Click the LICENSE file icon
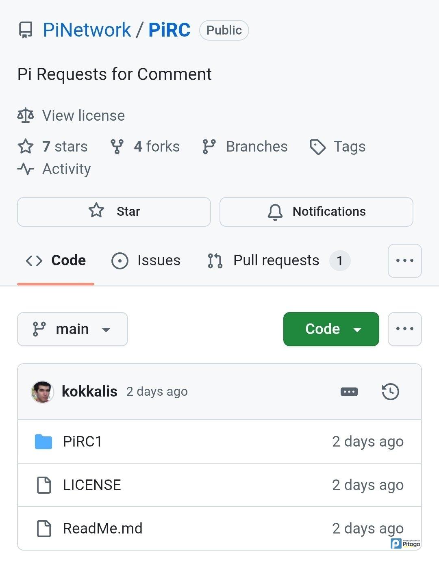439x566 pixels. (44, 485)
